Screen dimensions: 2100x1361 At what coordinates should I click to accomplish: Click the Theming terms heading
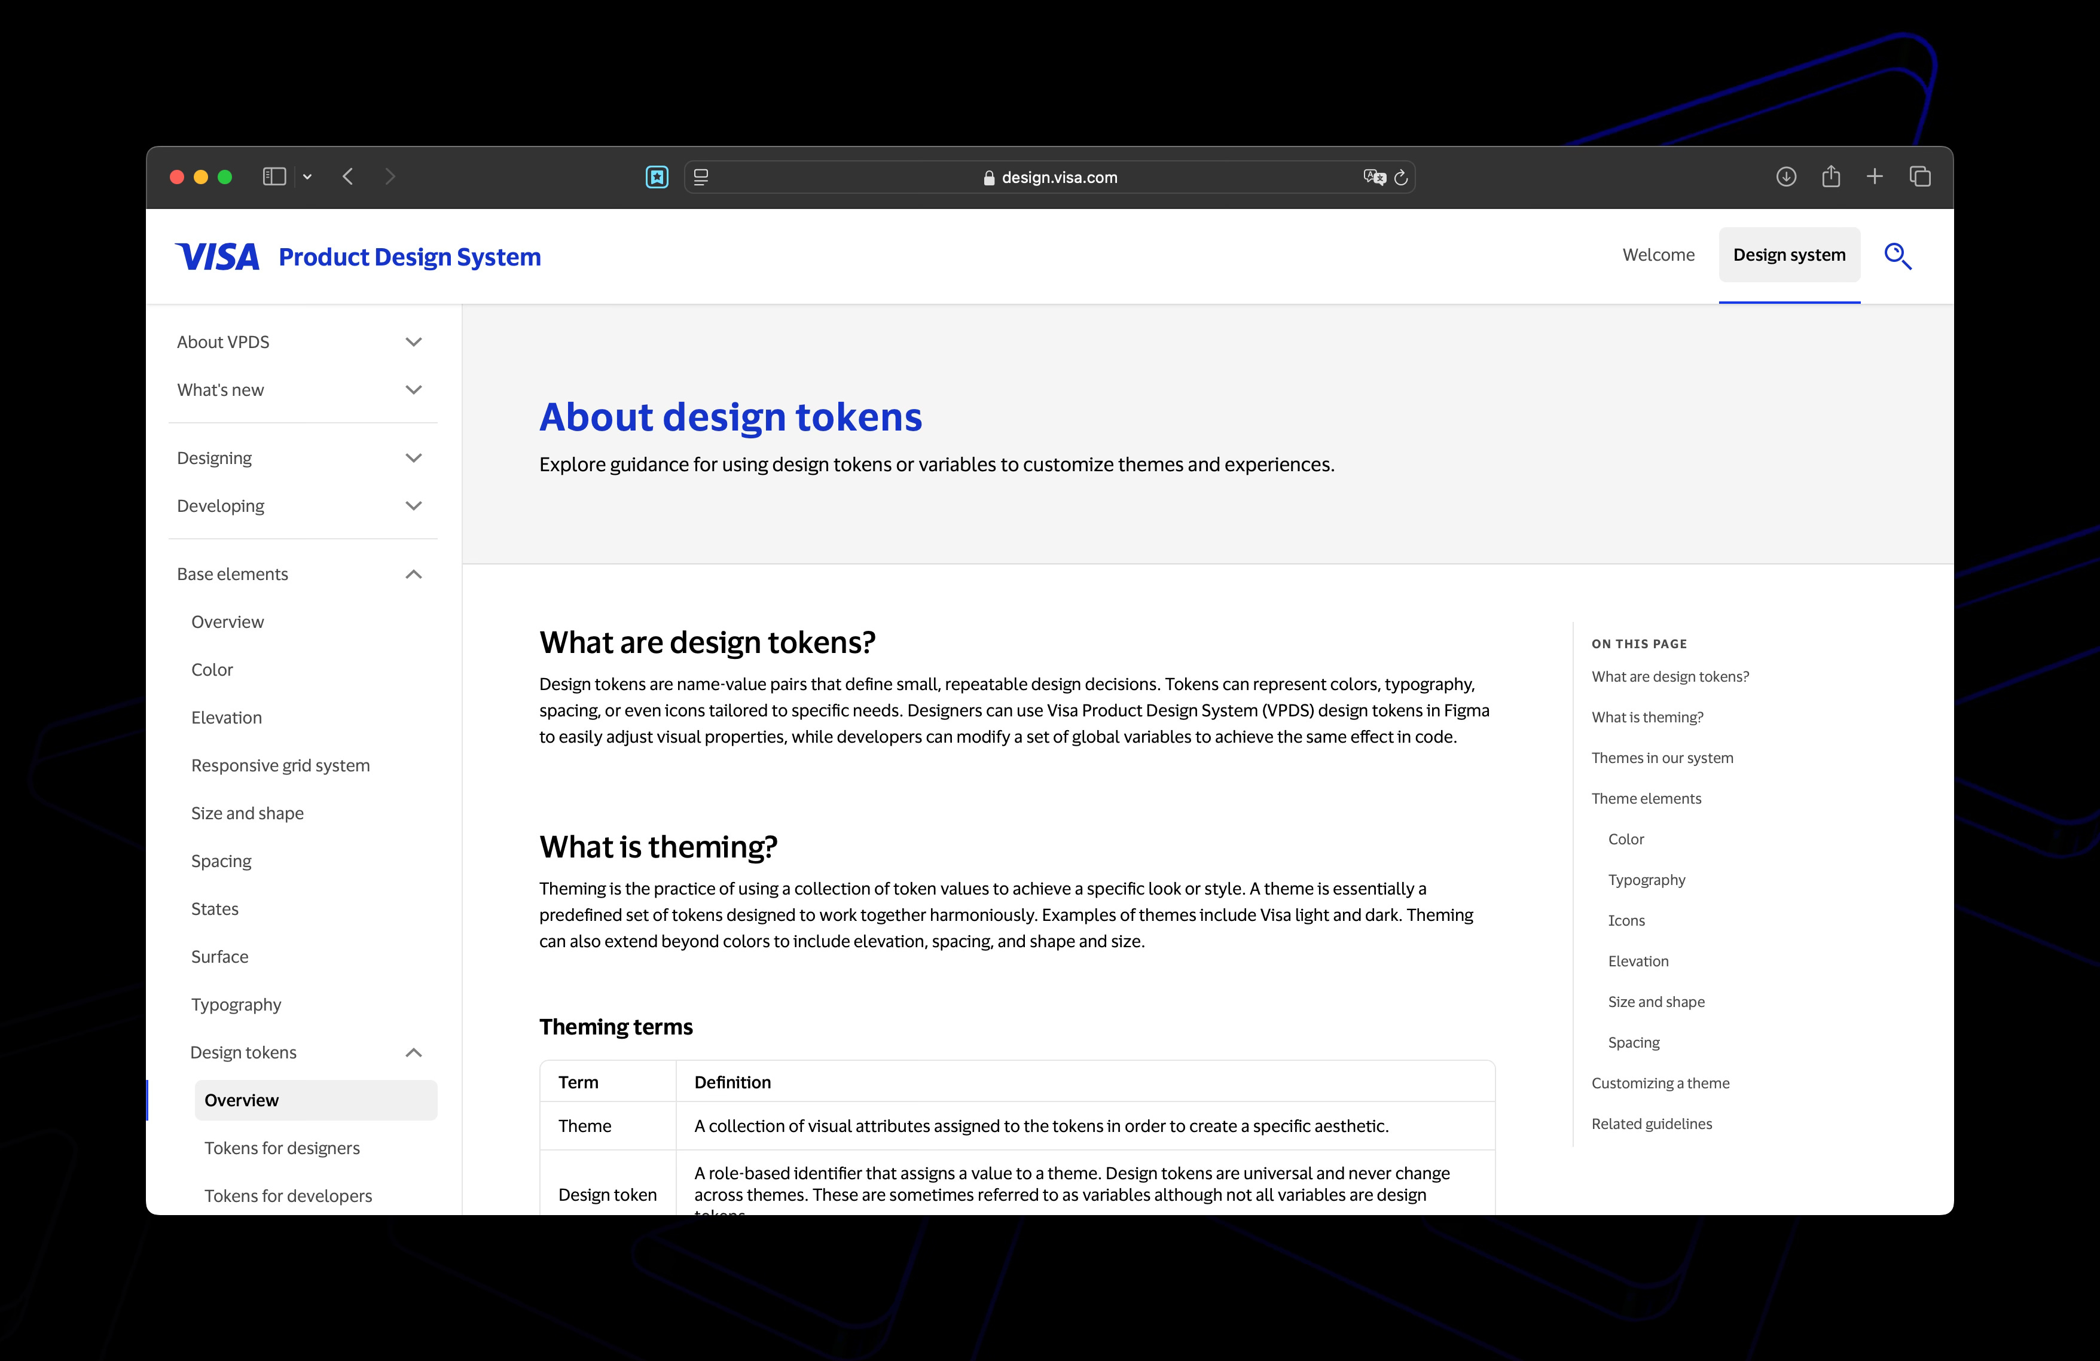tap(616, 1027)
